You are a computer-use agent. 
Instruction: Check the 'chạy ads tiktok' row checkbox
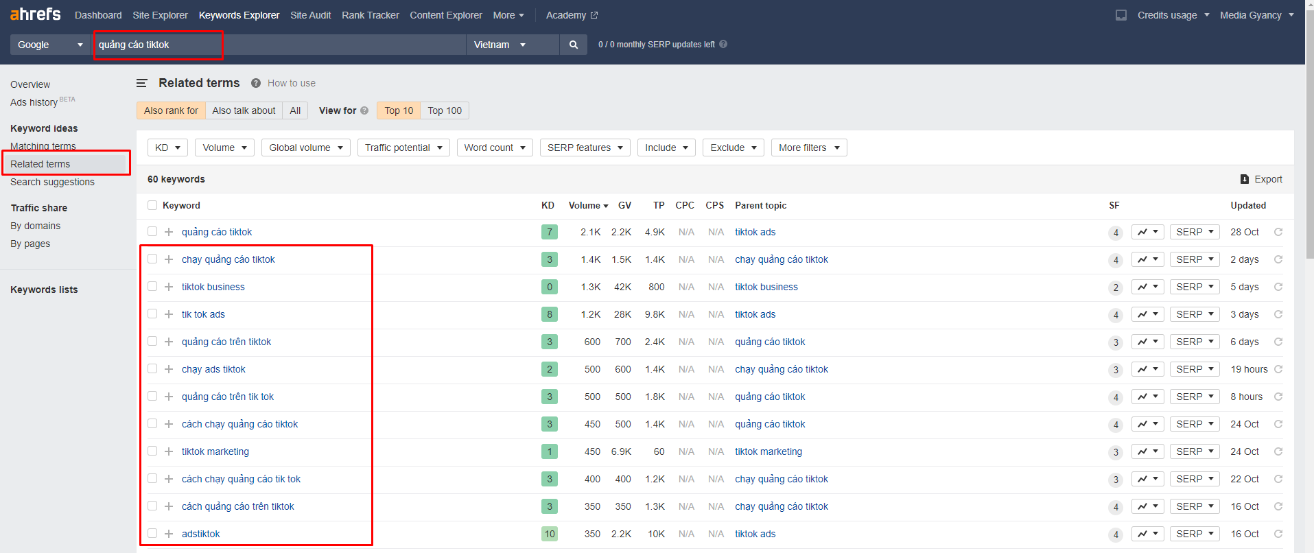tap(152, 369)
